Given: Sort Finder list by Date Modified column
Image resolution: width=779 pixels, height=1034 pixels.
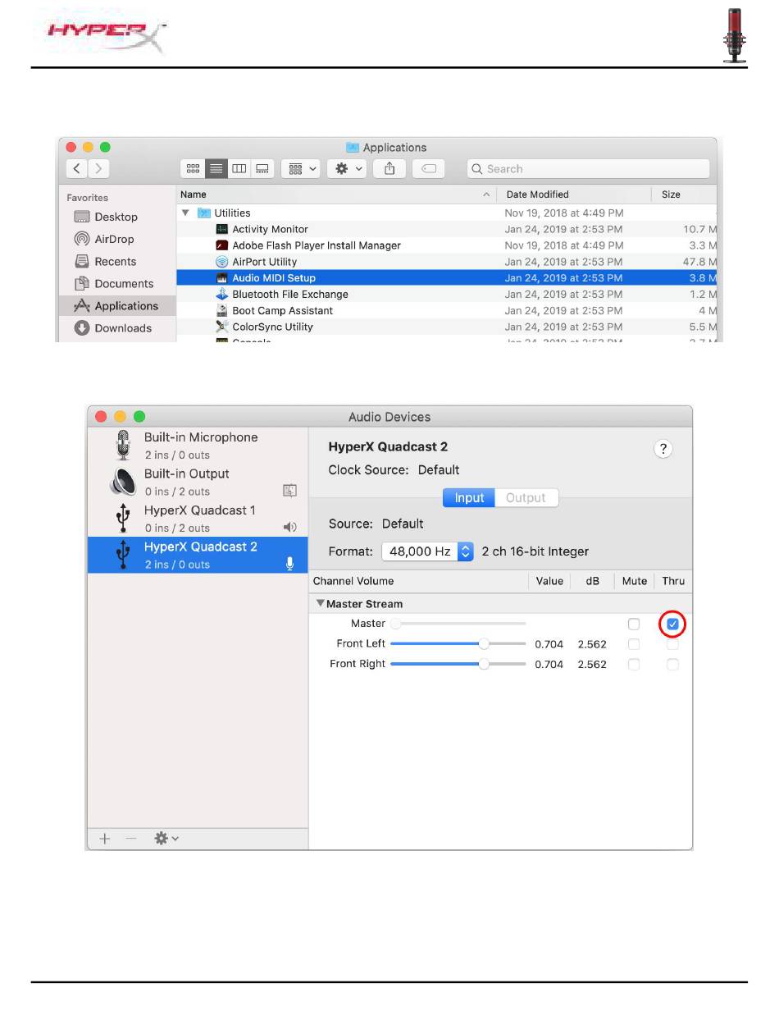Looking at the screenshot, I should pyautogui.click(x=575, y=194).
